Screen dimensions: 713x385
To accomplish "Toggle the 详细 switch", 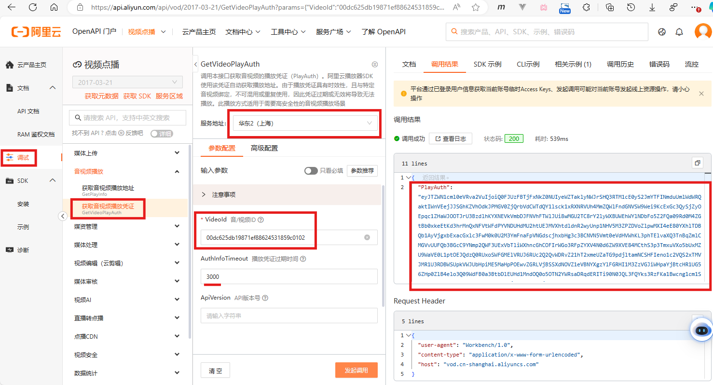I will pyautogui.click(x=162, y=134).
